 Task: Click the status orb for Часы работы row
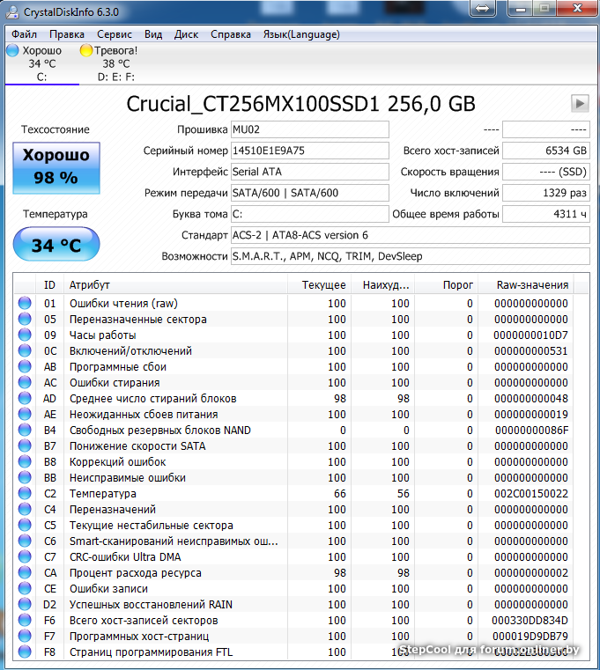tap(24, 335)
